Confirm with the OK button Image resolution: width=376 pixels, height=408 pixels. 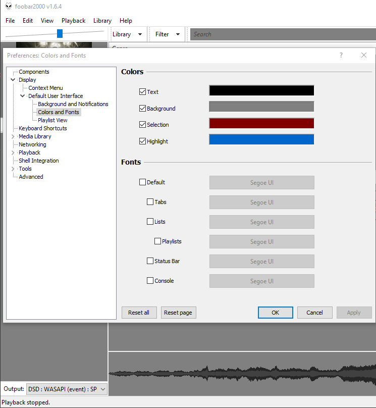pyautogui.click(x=276, y=313)
